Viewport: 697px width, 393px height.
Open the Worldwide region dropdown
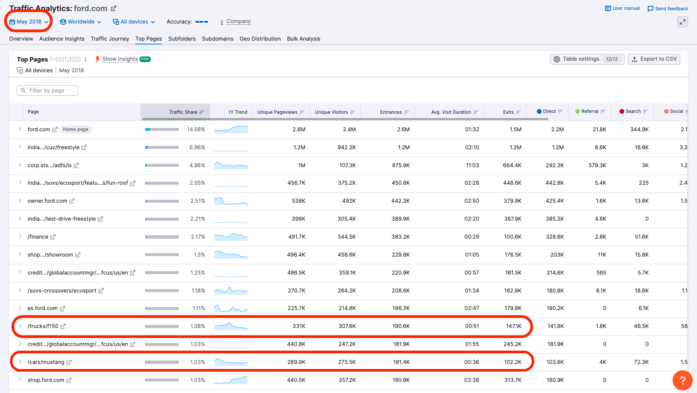click(x=80, y=22)
